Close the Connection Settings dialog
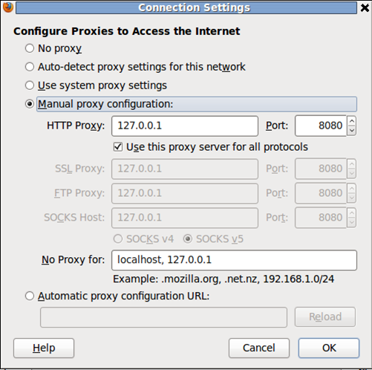This screenshot has width=372, height=370. 365,7
